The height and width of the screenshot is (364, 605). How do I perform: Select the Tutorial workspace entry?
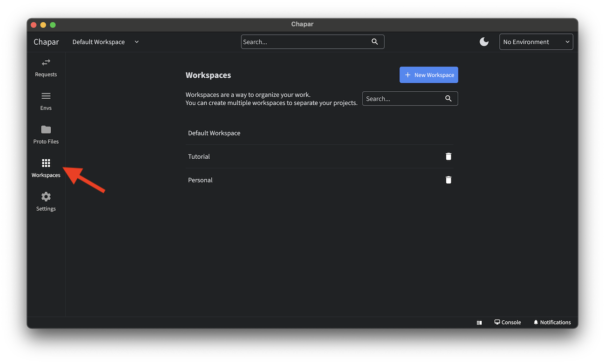(199, 156)
